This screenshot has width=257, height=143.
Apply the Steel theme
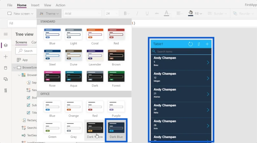tap(52, 58)
